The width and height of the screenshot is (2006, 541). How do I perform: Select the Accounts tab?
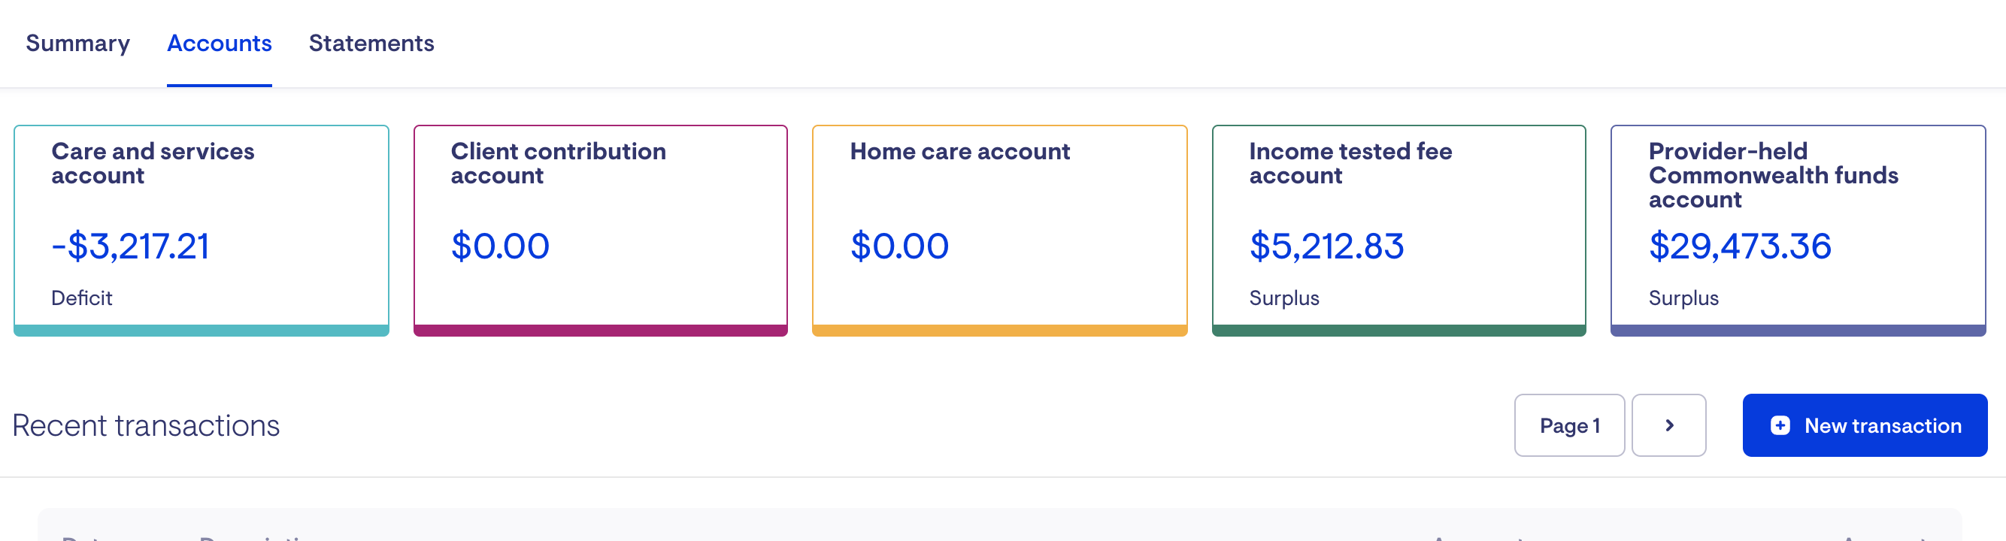(219, 44)
